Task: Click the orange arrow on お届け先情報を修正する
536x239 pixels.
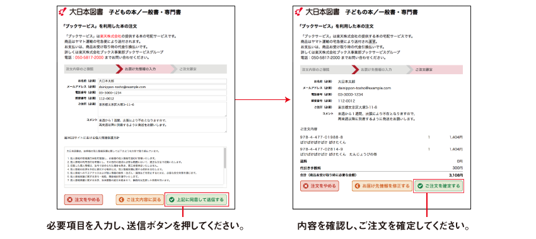Action: [358, 186]
